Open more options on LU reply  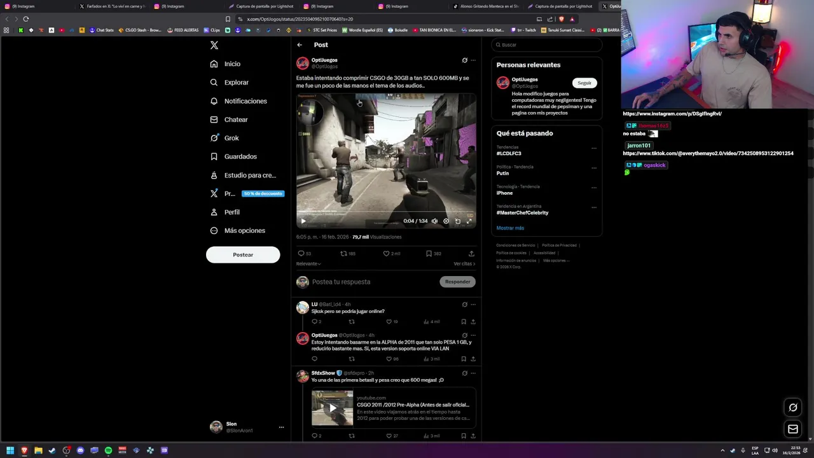[473, 305]
